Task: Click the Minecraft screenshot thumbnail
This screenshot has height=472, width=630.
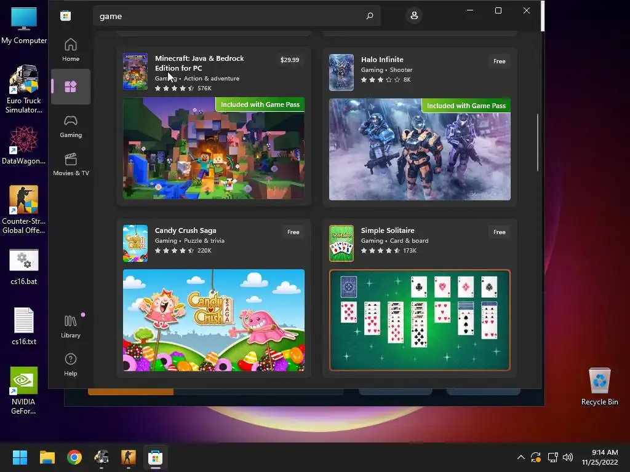Action: pyautogui.click(x=213, y=148)
